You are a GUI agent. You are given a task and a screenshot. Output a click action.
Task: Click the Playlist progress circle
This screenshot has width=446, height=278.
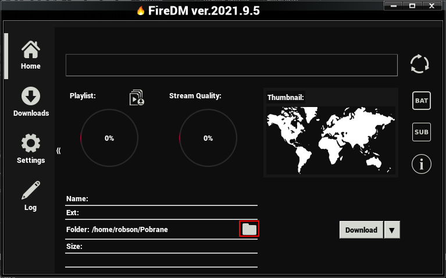(x=109, y=138)
